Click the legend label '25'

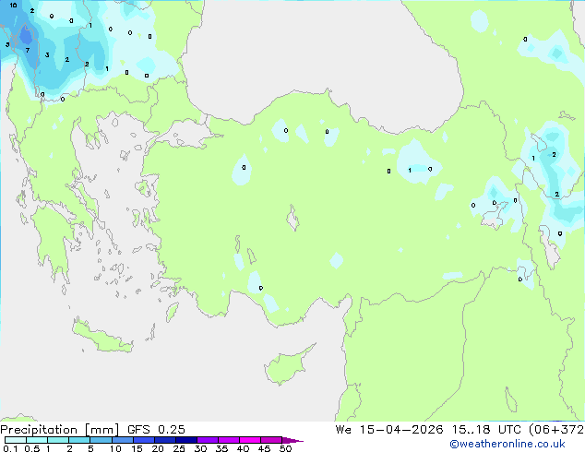point(179,448)
